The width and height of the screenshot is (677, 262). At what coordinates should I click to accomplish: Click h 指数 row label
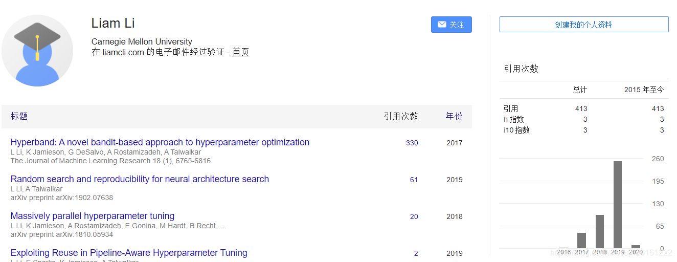click(x=514, y=119)
